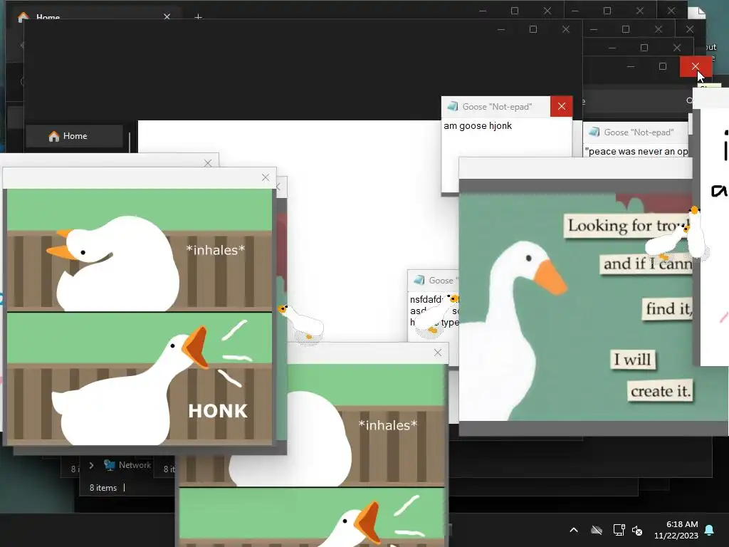This screenshot has width=729, height=547.
Task: Click the "Looking for trouble" goose meme image
Action: pyautogui.click(x=575, y=307)
